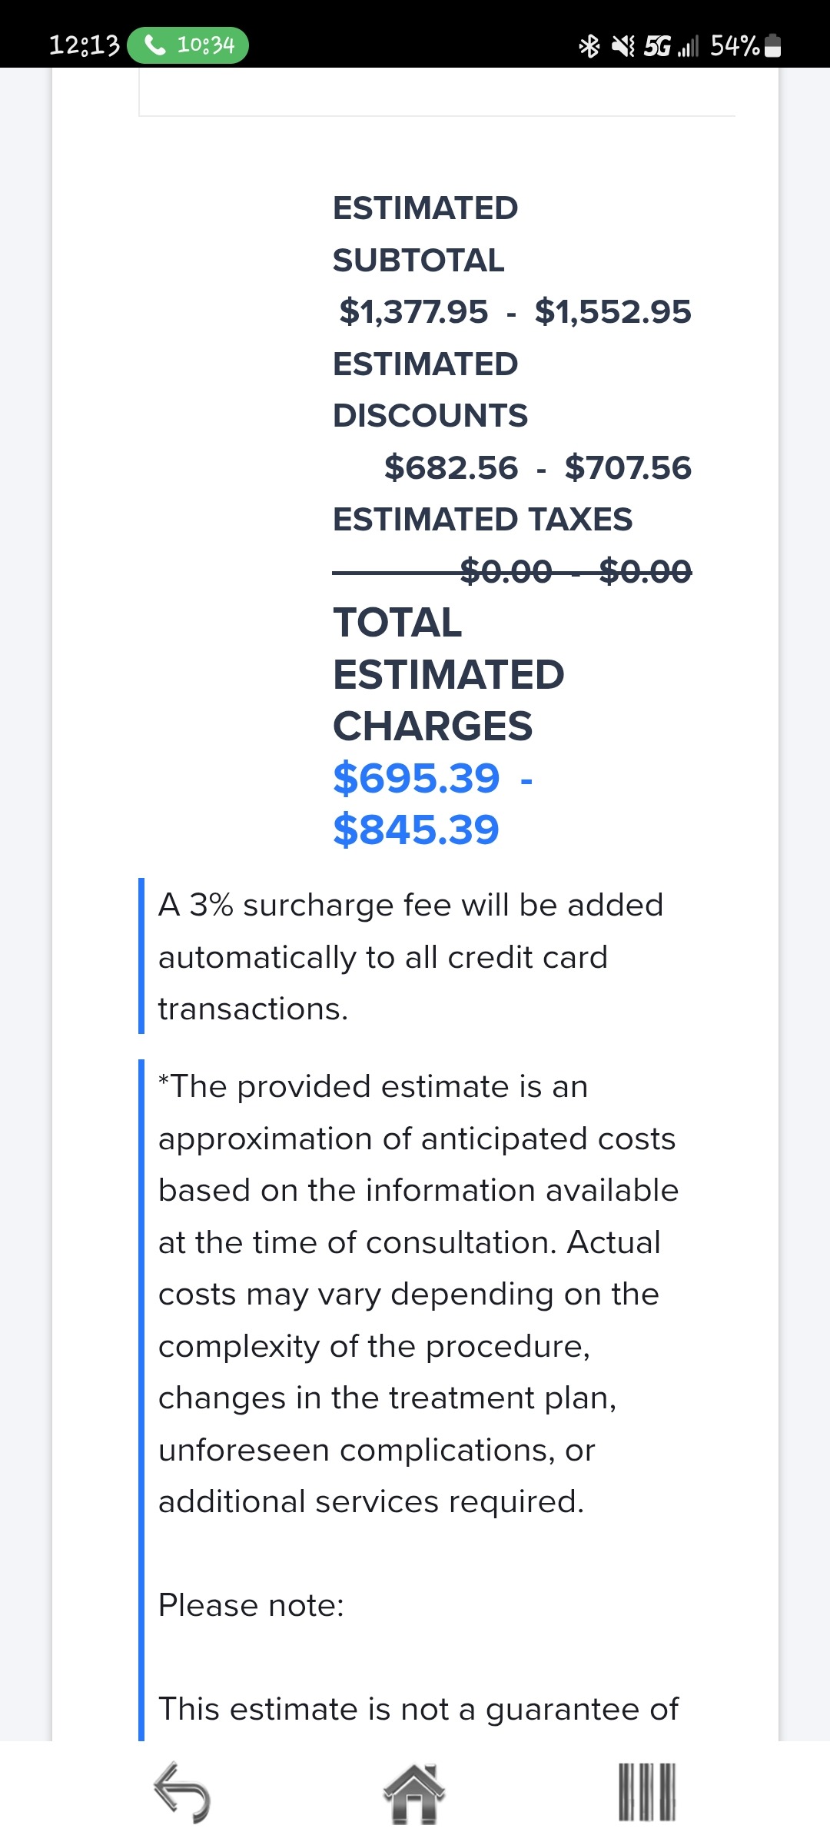Tap the Bluetooth status icon
The width and height of the screenshot is (830, 1845).
[589, 46]
